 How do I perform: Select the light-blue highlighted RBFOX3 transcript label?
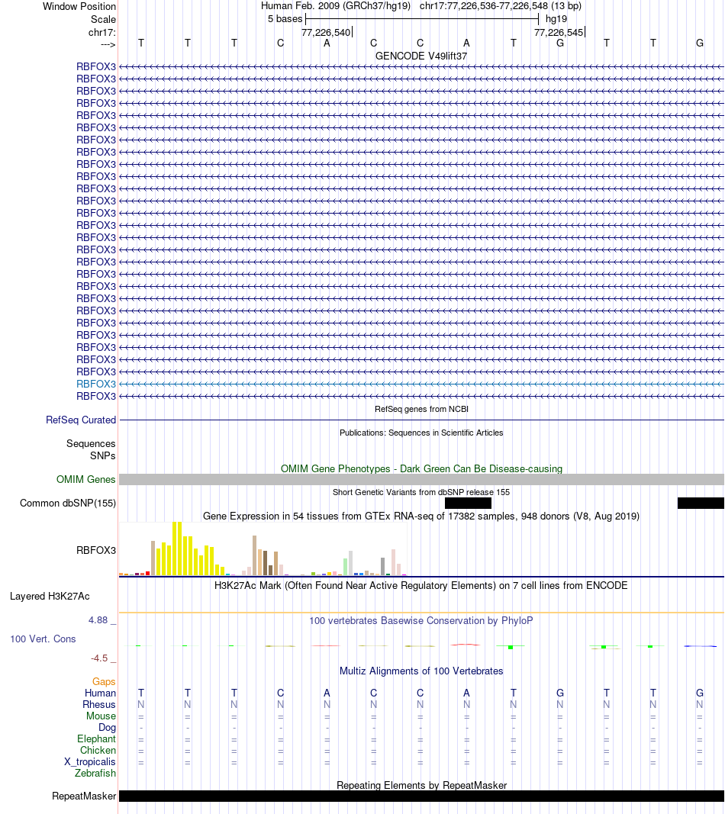[x=96, y=384]
